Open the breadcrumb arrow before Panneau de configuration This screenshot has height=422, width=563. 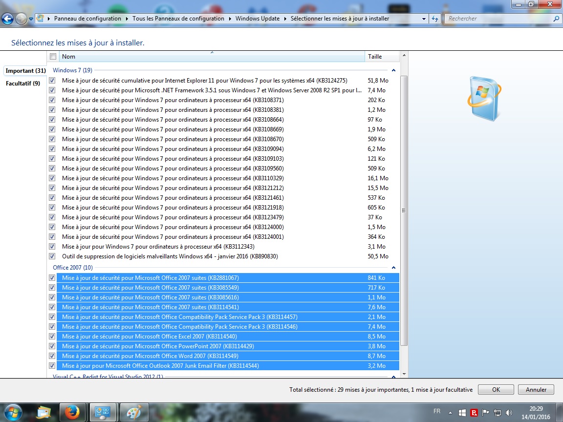pos(49,19)
